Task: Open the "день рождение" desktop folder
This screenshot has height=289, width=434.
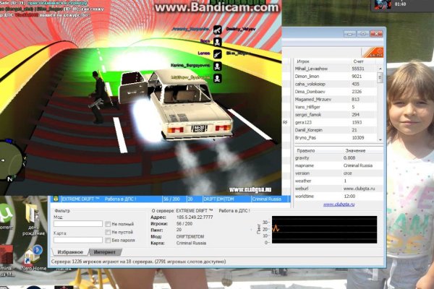Action: [33, 220]
